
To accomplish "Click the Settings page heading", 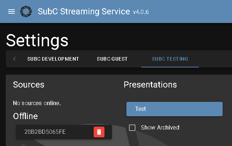I will (x=37, y=40).
